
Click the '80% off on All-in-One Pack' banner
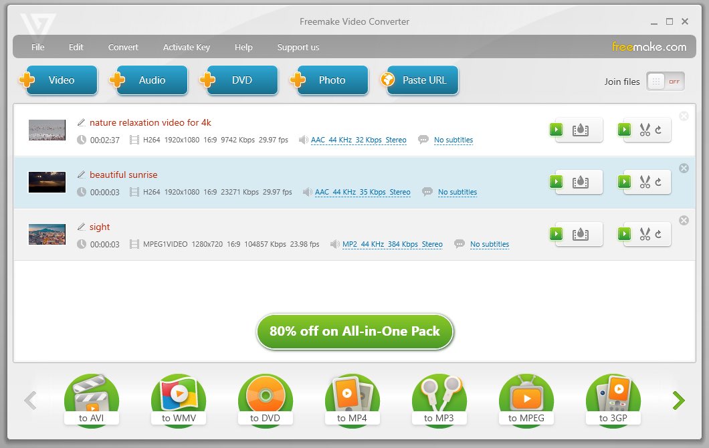coord(354,331)
